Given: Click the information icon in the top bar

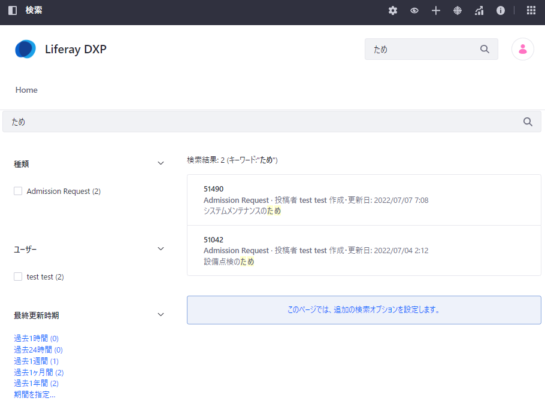Looking at the screenshot, I should point(501,10).
